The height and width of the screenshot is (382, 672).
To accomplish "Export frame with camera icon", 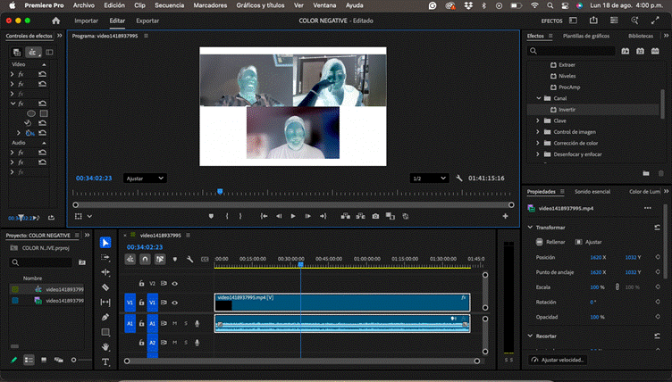I will [x=375, y=216].
